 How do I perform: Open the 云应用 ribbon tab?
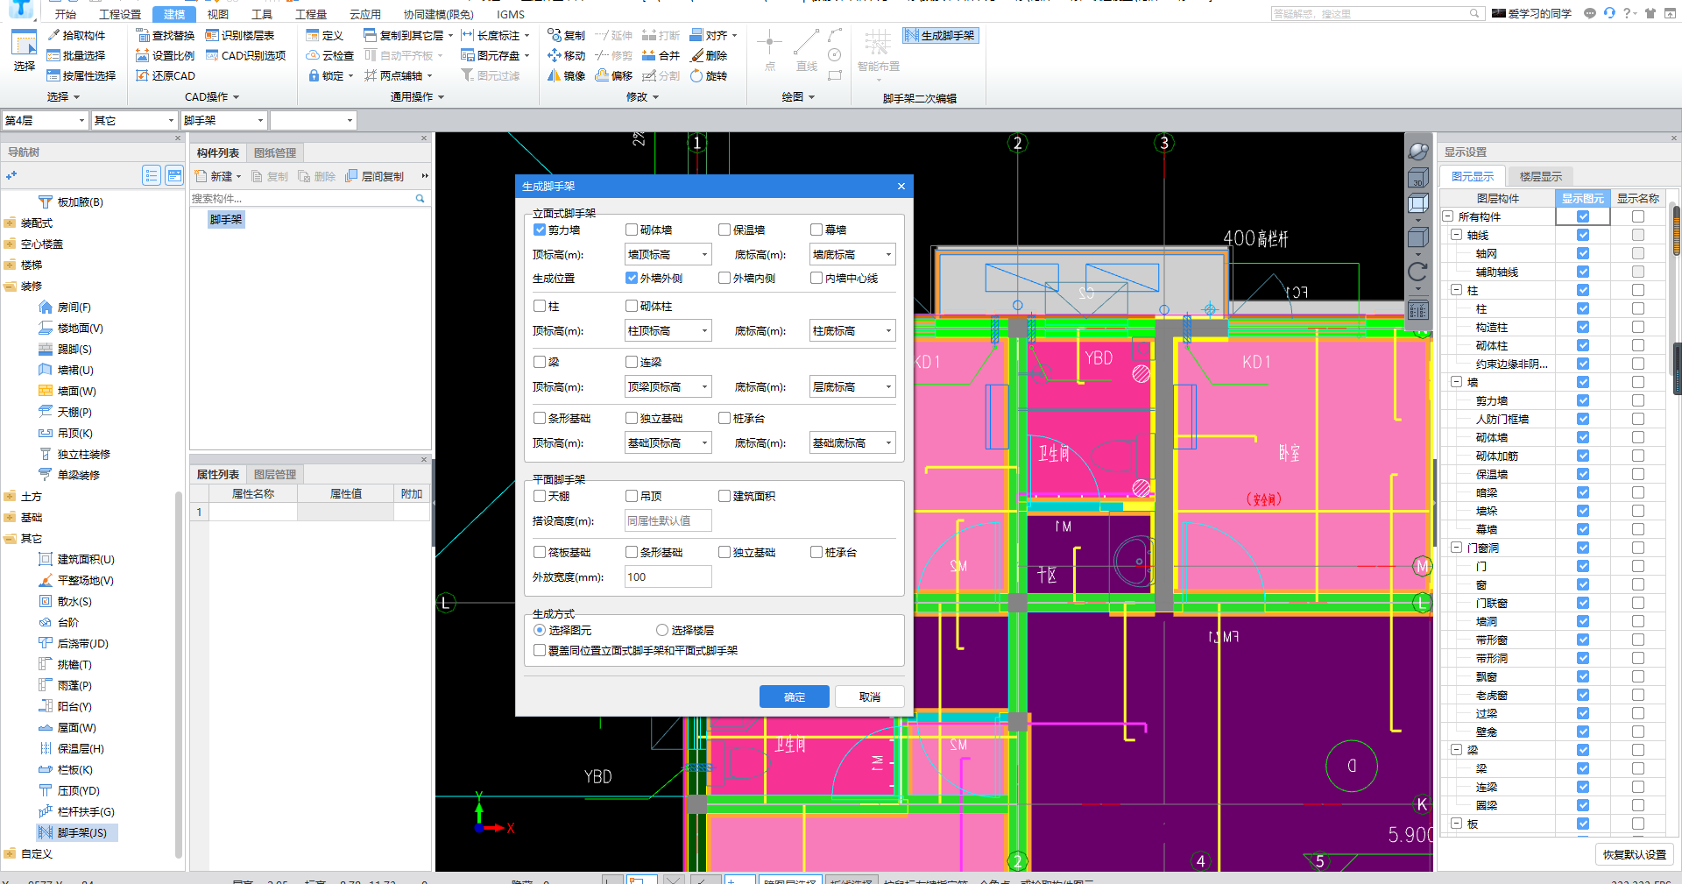[365, 14]
